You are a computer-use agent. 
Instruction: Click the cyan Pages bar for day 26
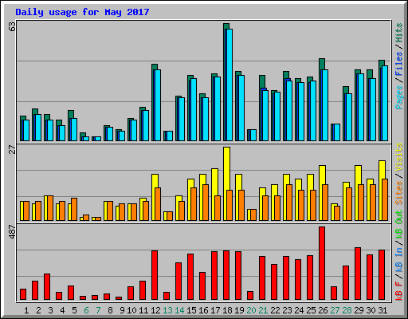(x=325, y=105)
